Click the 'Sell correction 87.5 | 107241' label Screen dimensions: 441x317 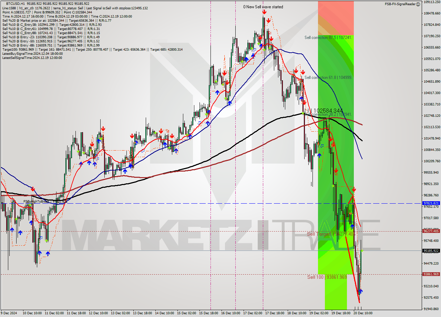click(x=328, y=37)
